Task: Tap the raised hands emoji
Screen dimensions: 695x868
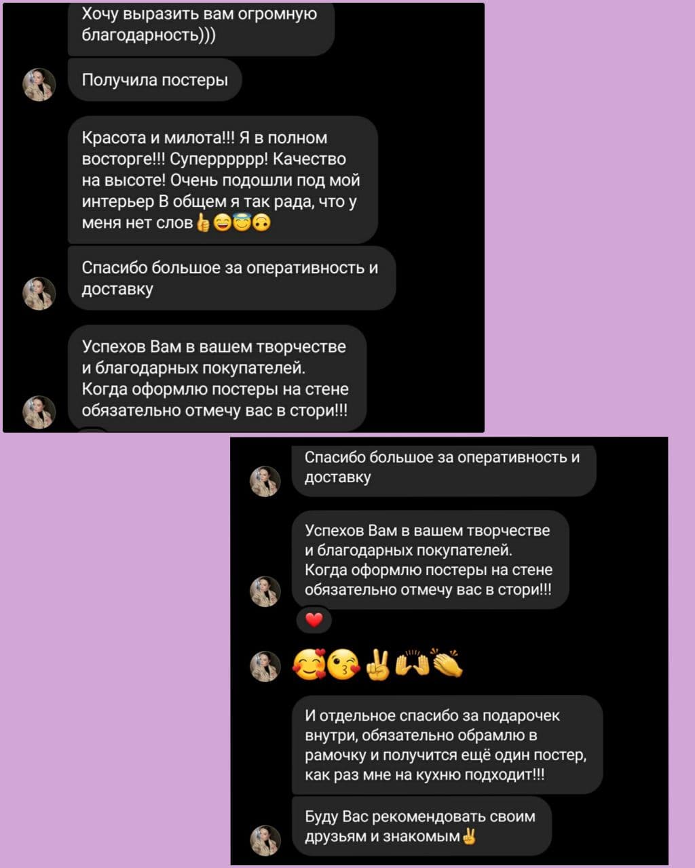Action: [x=411, y=665]
